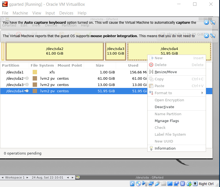220x187 pixels.
Task: Click the key icon beside /dev/sda4
Action: 26,91
